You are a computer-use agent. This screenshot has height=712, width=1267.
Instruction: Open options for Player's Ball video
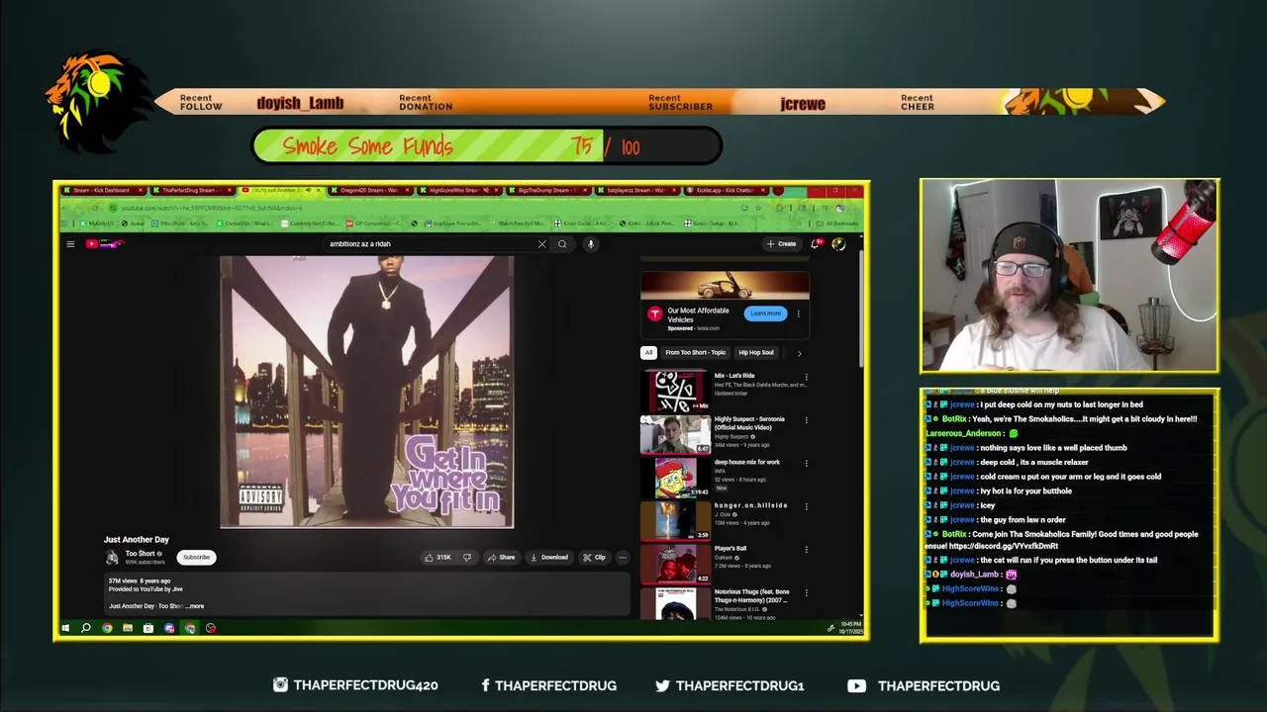point(806,549)
